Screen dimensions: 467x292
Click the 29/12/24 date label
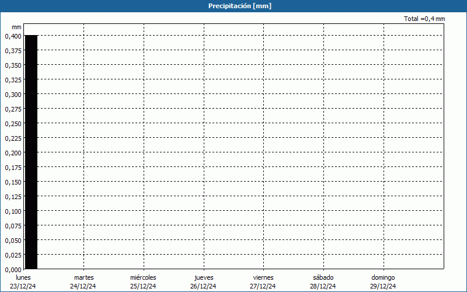384,286
